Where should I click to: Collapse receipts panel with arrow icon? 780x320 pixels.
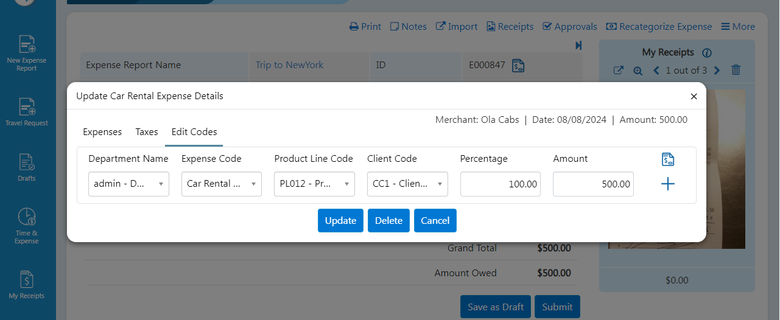578,46
